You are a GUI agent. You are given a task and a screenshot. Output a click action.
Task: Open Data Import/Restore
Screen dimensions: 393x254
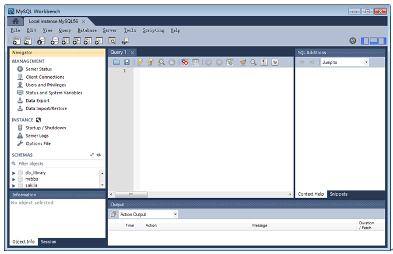[x=46, y=109]
